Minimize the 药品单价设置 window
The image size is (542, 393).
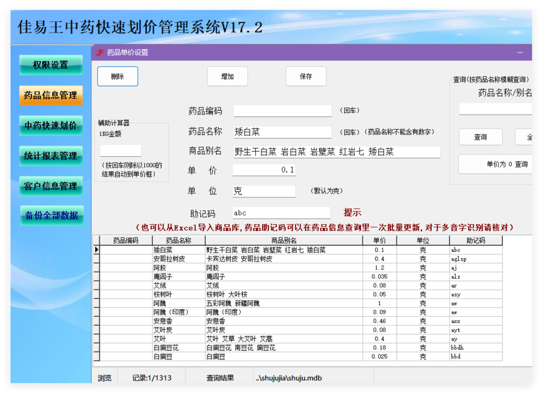520,52
